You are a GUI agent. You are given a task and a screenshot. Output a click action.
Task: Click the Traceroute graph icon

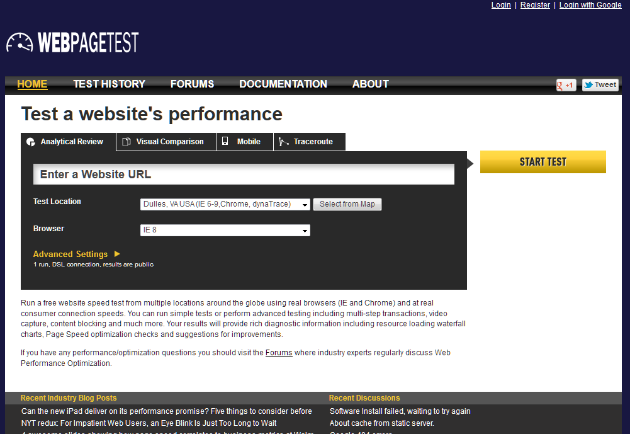pos(283,142)
